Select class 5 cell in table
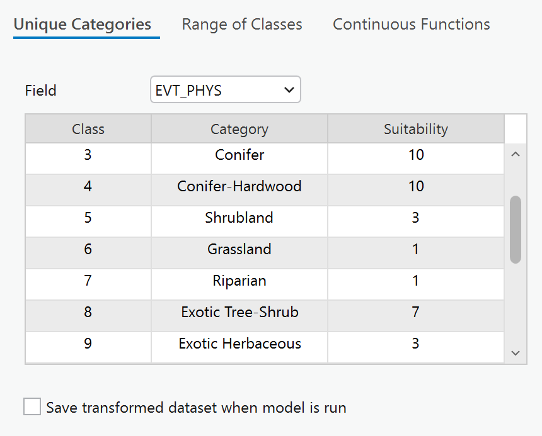The height and width of the screenshot is (436, 542). tap(88, 218)
